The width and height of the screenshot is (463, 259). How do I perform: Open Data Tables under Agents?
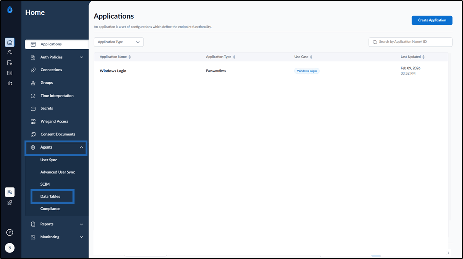pyautogui.click(x=50, y=196)
